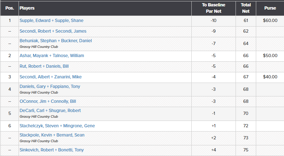Click the Purse column header
The image size is (284, 156).
click(270, 8)
